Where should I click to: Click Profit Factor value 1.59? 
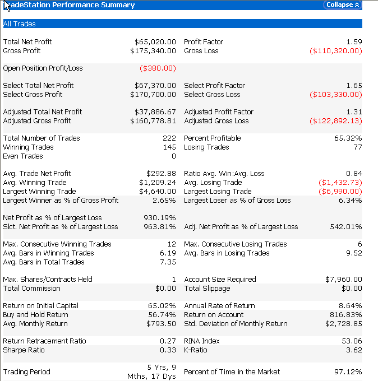(x=354, y=42)
